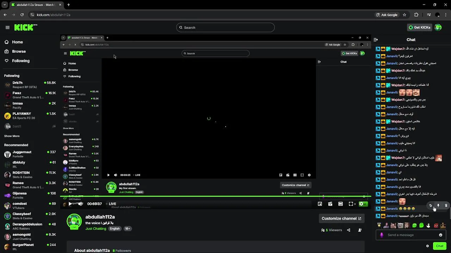This screenshot has height=253, width=451.
Task: Open Browse in outer sidebar
Action: coord(15,51)
